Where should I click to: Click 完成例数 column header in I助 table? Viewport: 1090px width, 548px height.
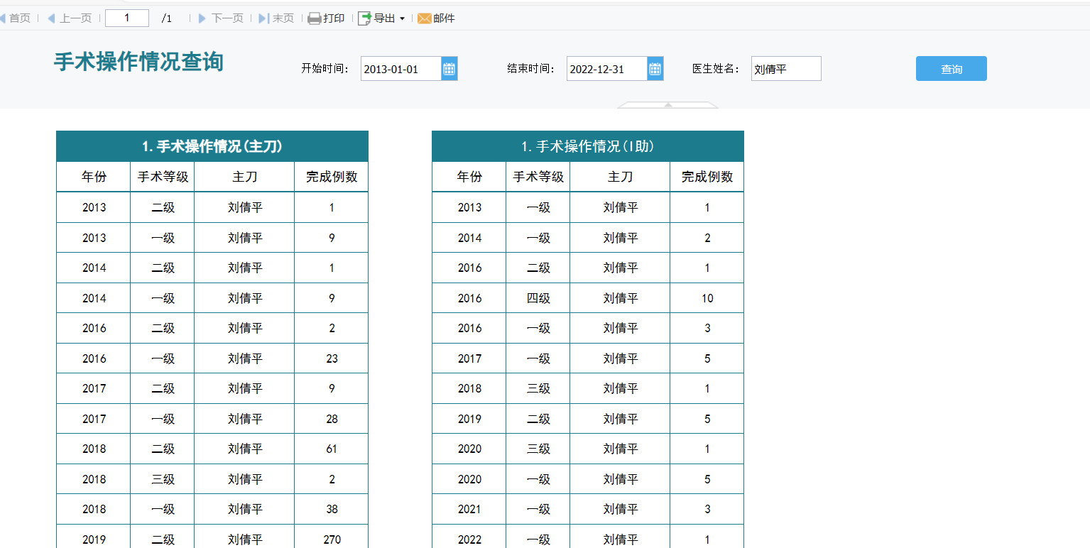pos(707,177)
